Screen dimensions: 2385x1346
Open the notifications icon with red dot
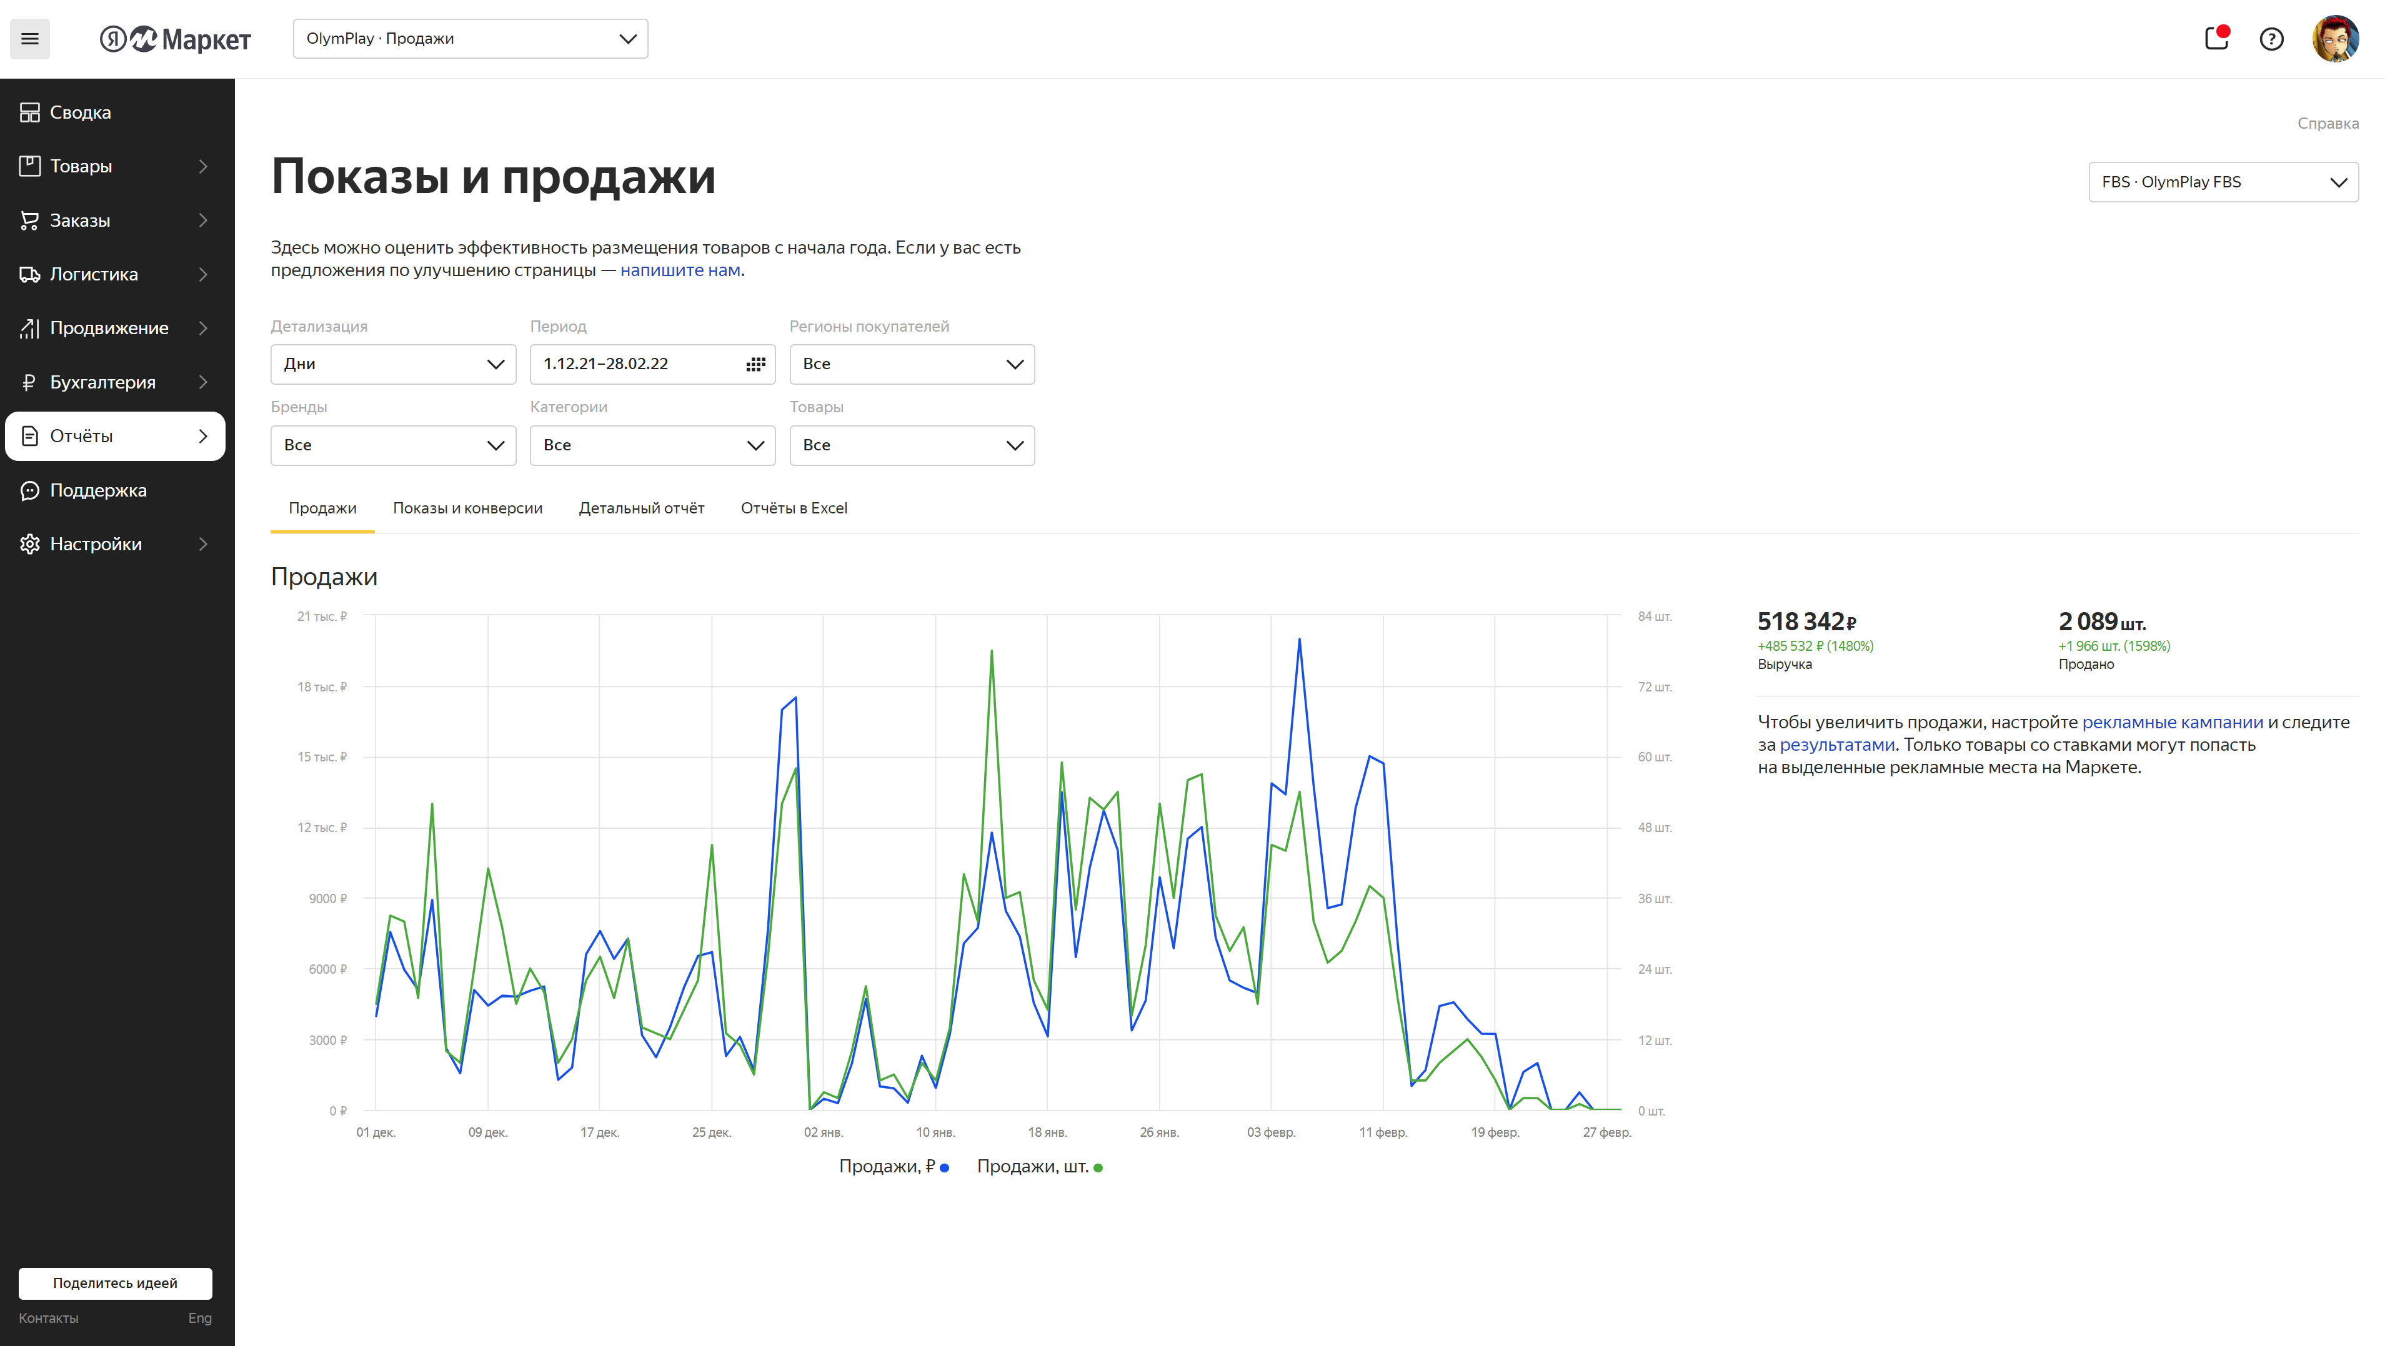coord(2216,39)
